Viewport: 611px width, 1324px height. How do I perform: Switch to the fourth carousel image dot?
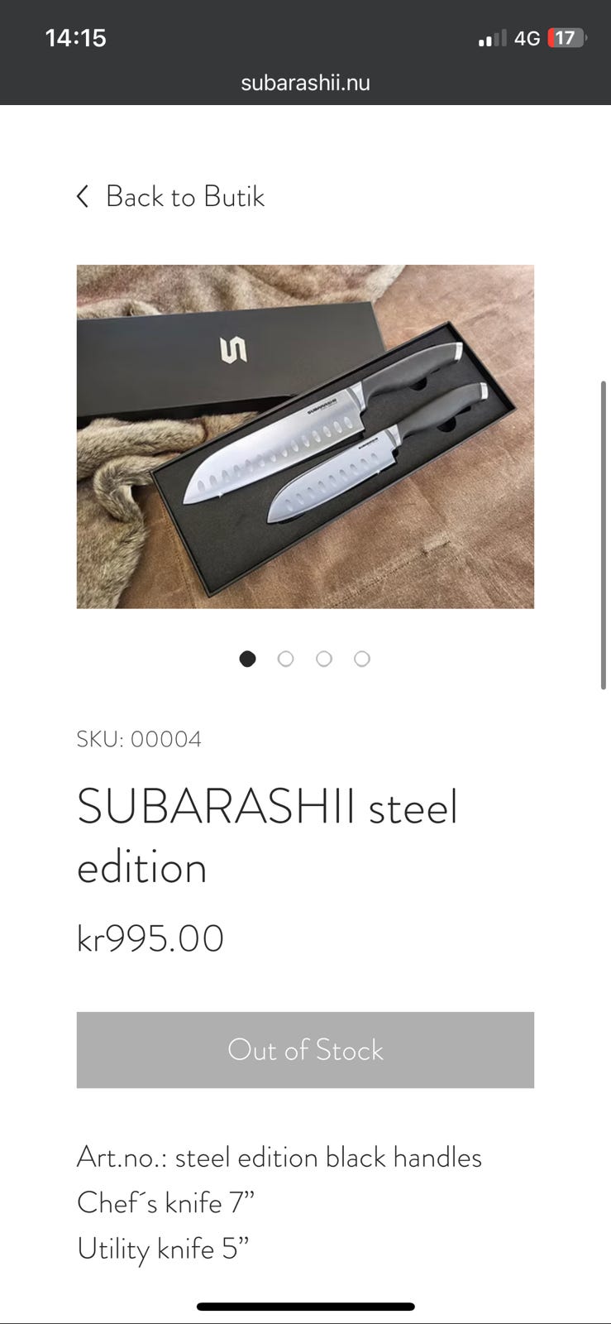pos(362,659)
